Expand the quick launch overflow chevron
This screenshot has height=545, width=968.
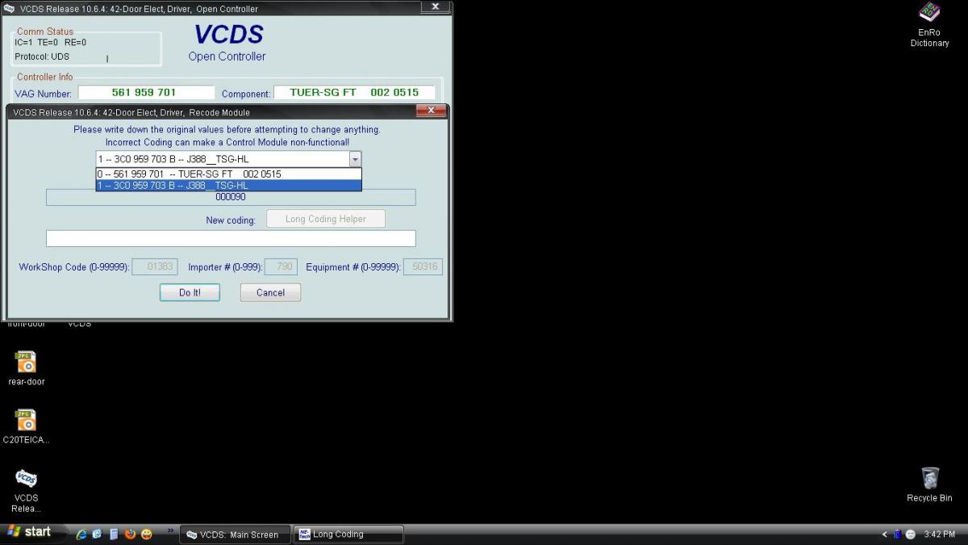170,531
